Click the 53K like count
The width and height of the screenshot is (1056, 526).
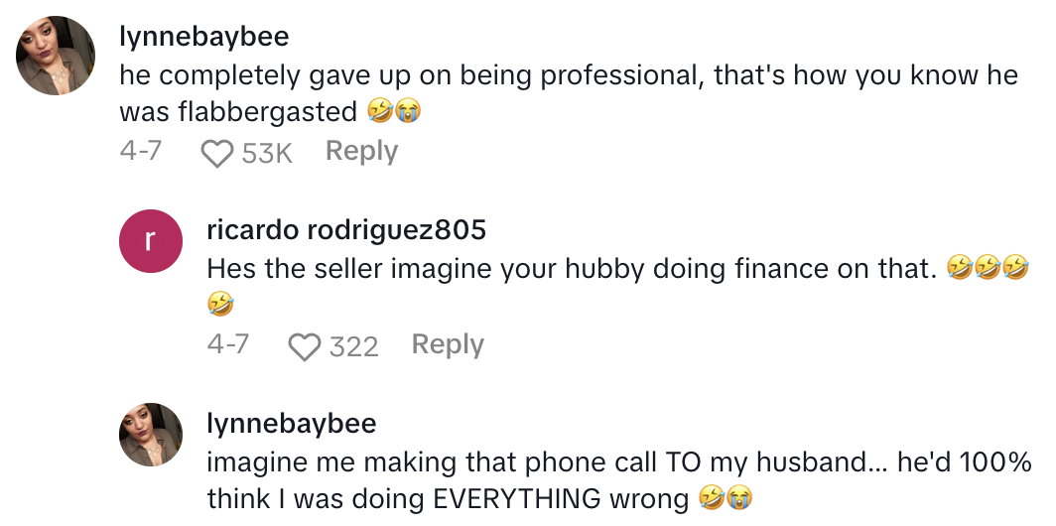pyautogui.click(x=267, y=153)
